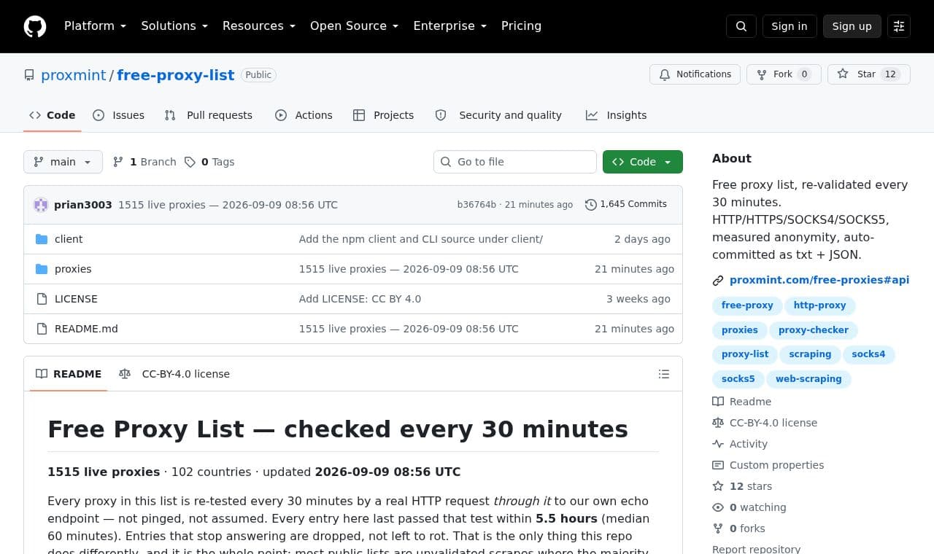This screenshot has width=934, height=554.
Task: Expand the main branch dropdown
Action: pos(63,162)
